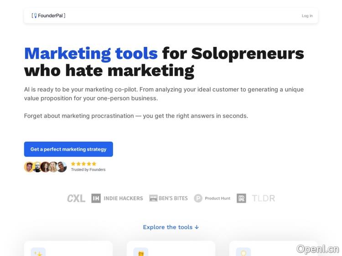Click the middle founder avatar
Screen dimensions: 342x256
click(46, 167)
